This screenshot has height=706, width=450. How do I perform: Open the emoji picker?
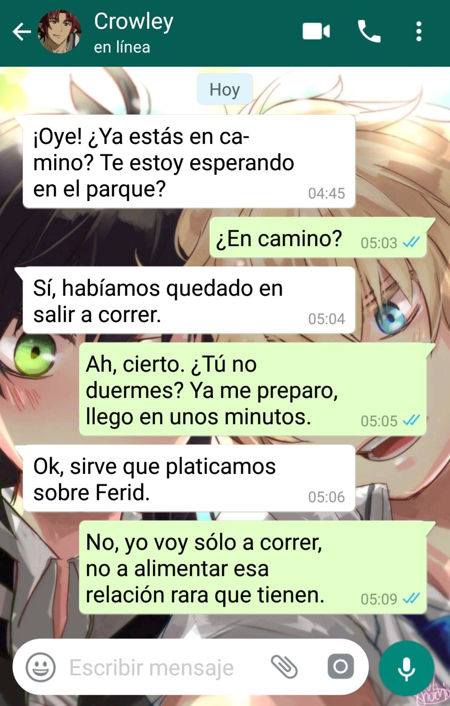40,667
